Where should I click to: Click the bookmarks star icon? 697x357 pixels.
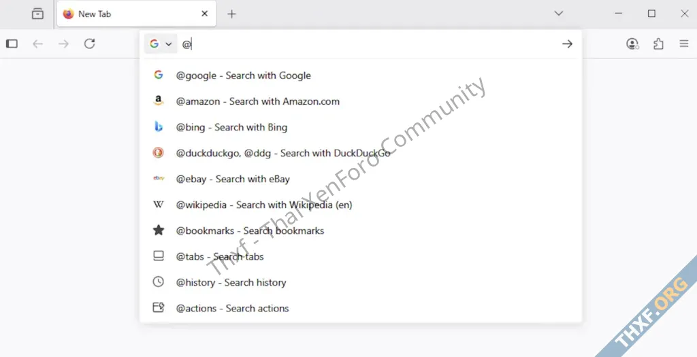click(x=158, y=230)
